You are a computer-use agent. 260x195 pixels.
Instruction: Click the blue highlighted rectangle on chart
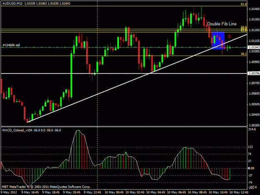tap(218, 40)
